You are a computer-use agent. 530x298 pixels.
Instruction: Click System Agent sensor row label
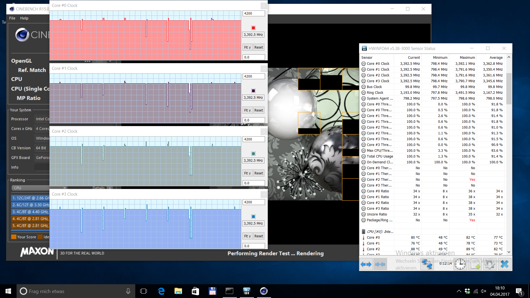380,99
